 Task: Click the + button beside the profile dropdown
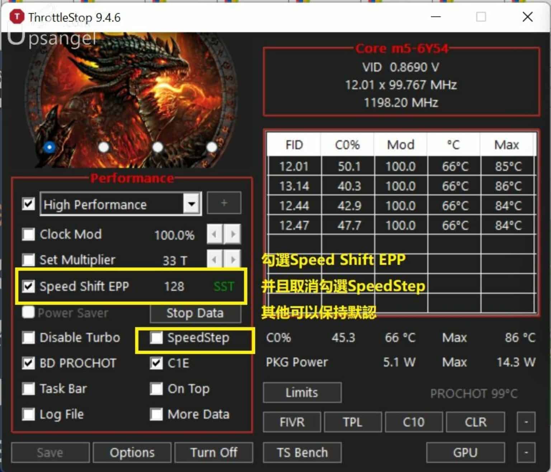(223, 203)
